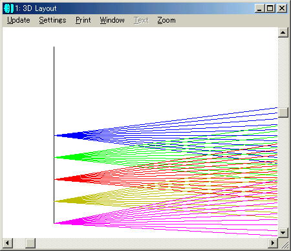Image resolution: width=291 pixels, height=251 pixels.
Task: Maximize the 3D Layout window
Action: 270,8
